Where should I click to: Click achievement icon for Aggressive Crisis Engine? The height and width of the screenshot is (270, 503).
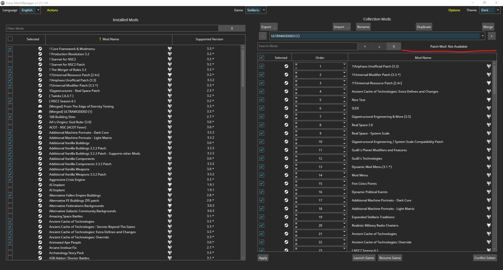(x=170, y=179)
